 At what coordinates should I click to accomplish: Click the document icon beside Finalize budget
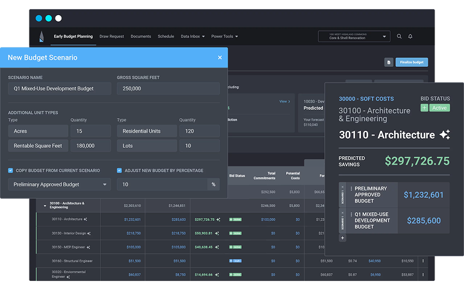389,62
